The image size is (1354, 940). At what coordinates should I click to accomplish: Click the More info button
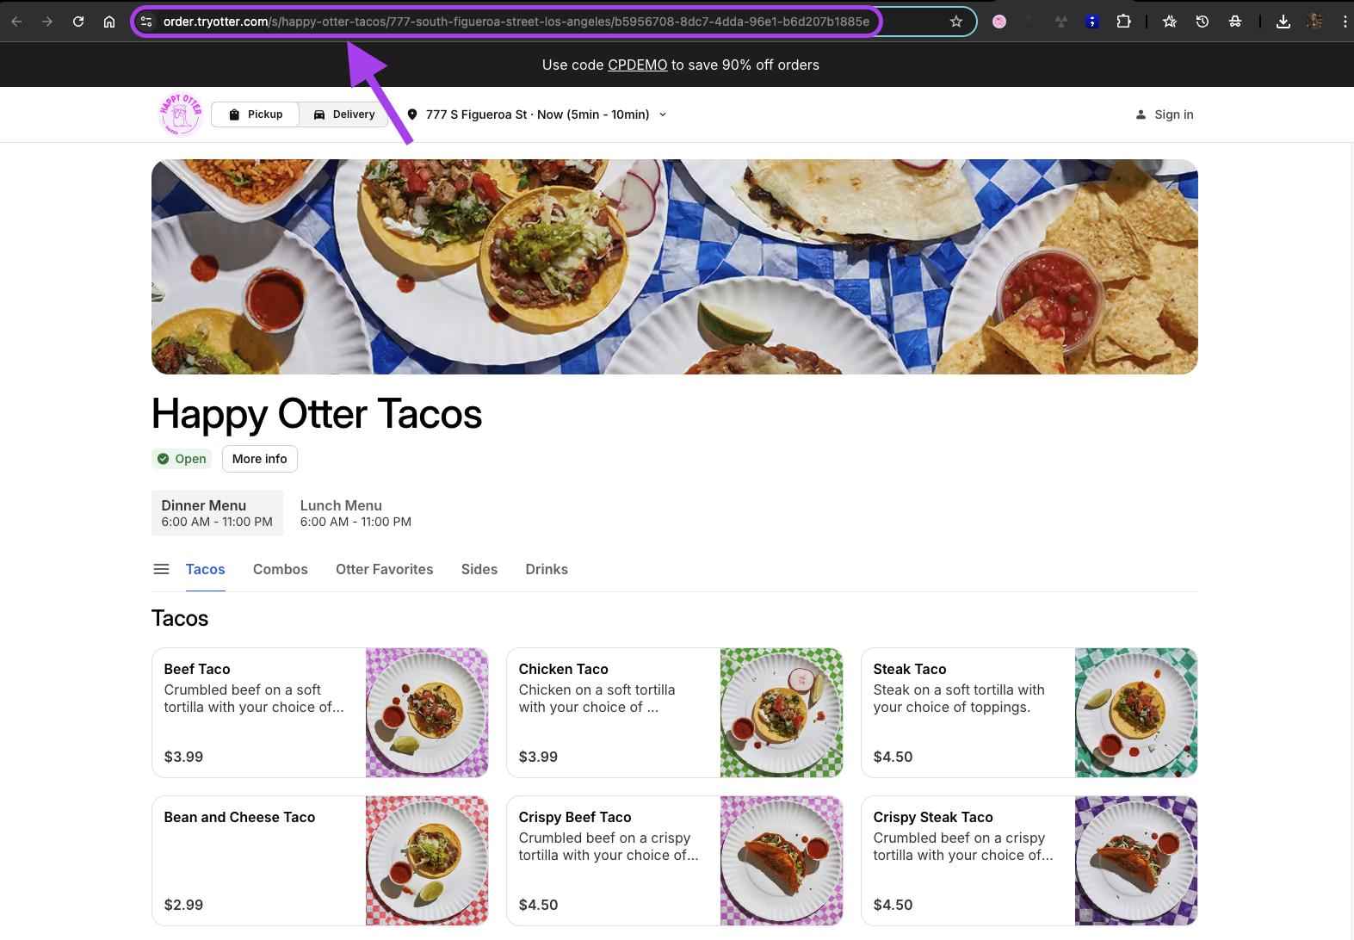coord(260,459)
